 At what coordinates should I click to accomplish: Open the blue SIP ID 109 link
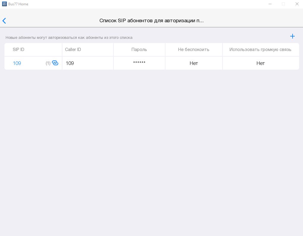[x=17, y=63]
